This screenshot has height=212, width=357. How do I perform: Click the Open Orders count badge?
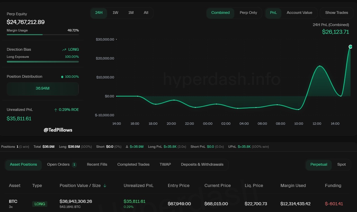74,164
